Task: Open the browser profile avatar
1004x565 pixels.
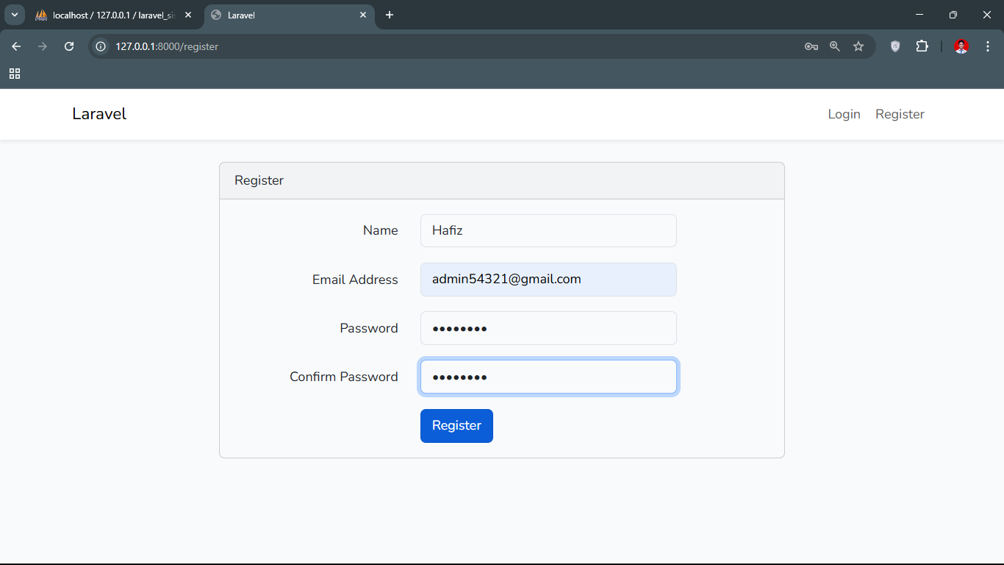Action: 961,46
